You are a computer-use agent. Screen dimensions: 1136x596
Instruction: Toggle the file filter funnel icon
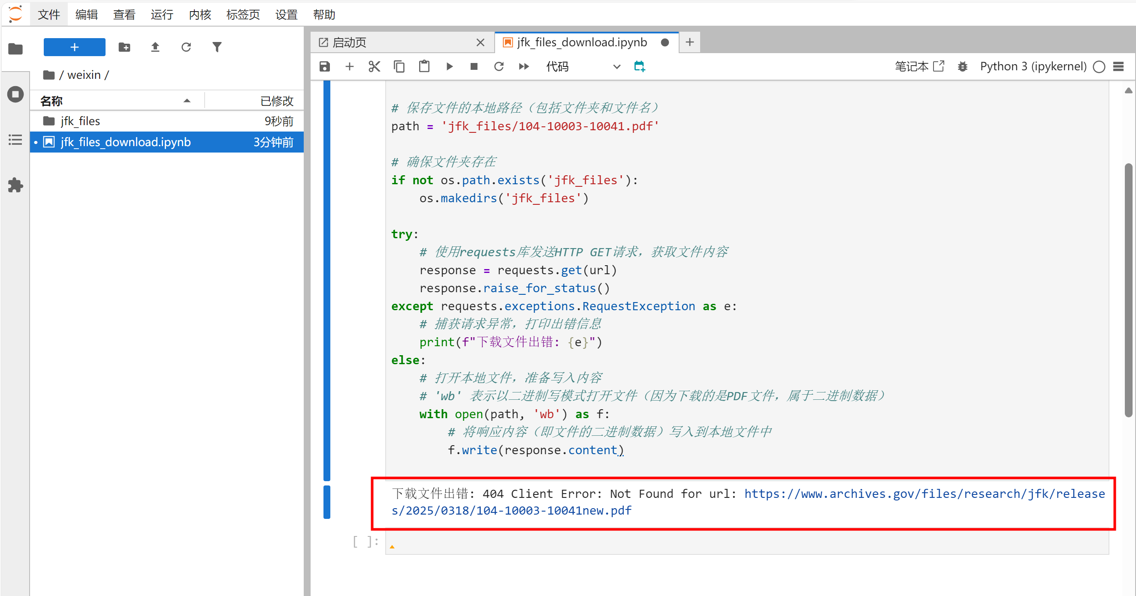click(217, 47)
